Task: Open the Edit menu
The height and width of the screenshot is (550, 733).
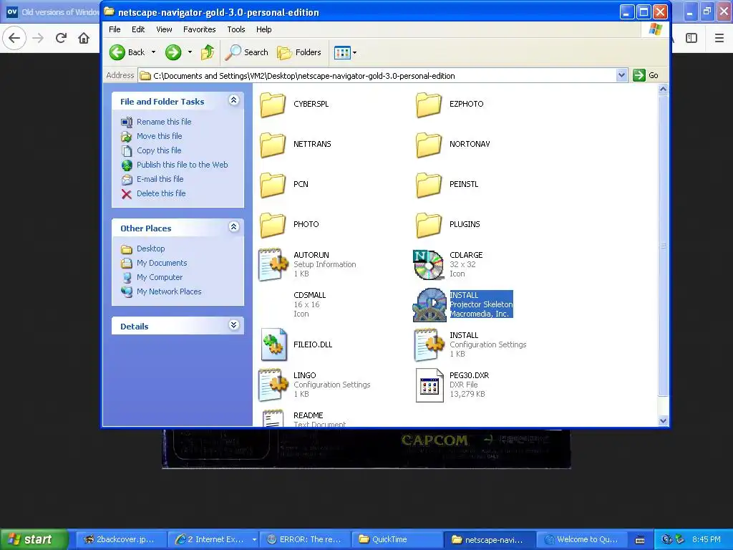Action: (138, 29)
